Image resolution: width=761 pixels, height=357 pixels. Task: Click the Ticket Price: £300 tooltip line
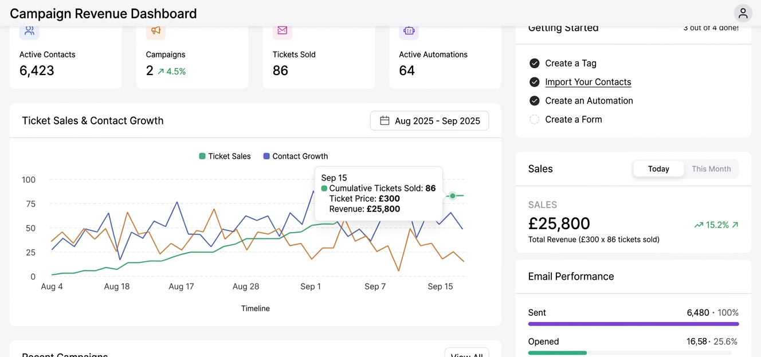coord(364,198)
